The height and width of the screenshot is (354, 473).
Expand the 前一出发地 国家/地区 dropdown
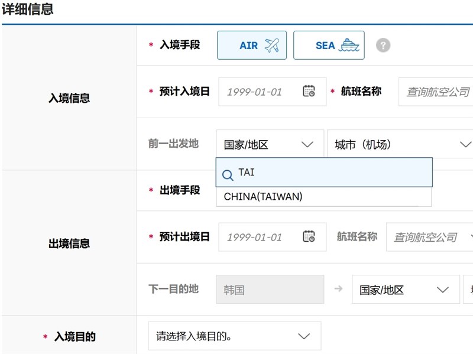[x=270, y=145]
